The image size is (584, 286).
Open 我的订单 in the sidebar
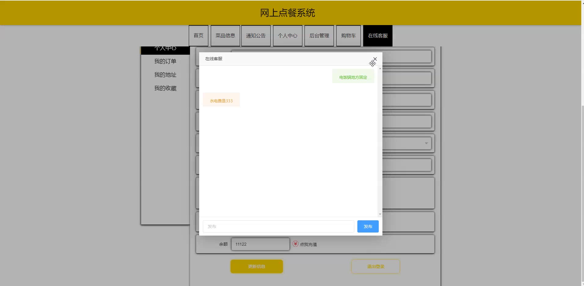click(165, 61)
